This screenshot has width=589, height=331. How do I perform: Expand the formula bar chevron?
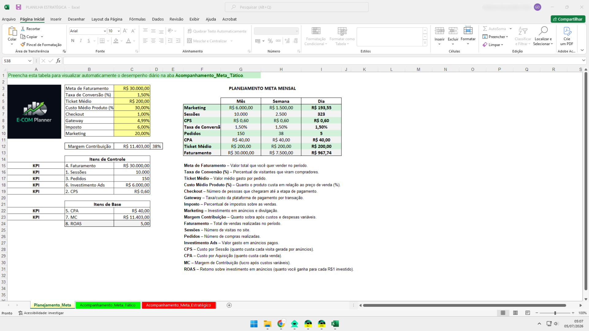pyautogui.click(x=583, y=61)
